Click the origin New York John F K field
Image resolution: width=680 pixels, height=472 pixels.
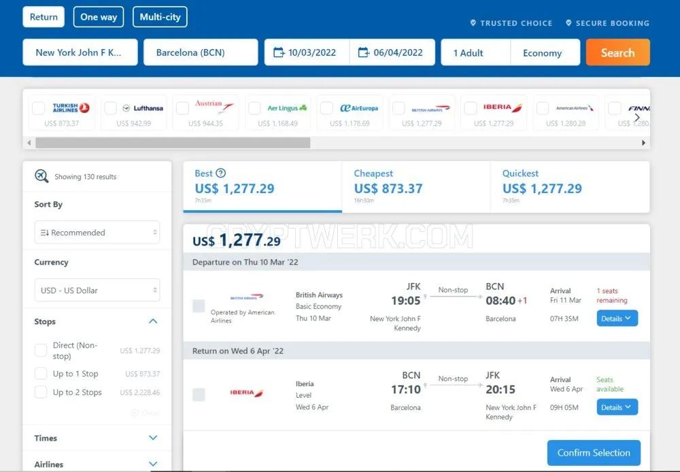[80, 52]
